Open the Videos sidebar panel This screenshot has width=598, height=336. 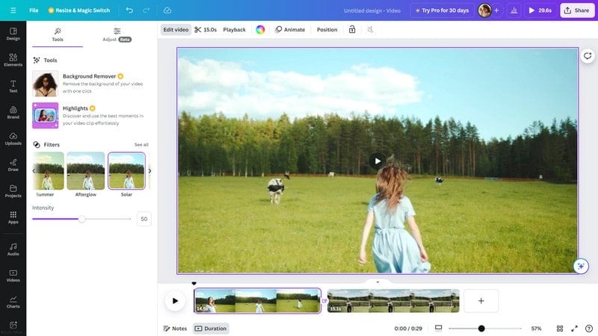pos(13,276)
